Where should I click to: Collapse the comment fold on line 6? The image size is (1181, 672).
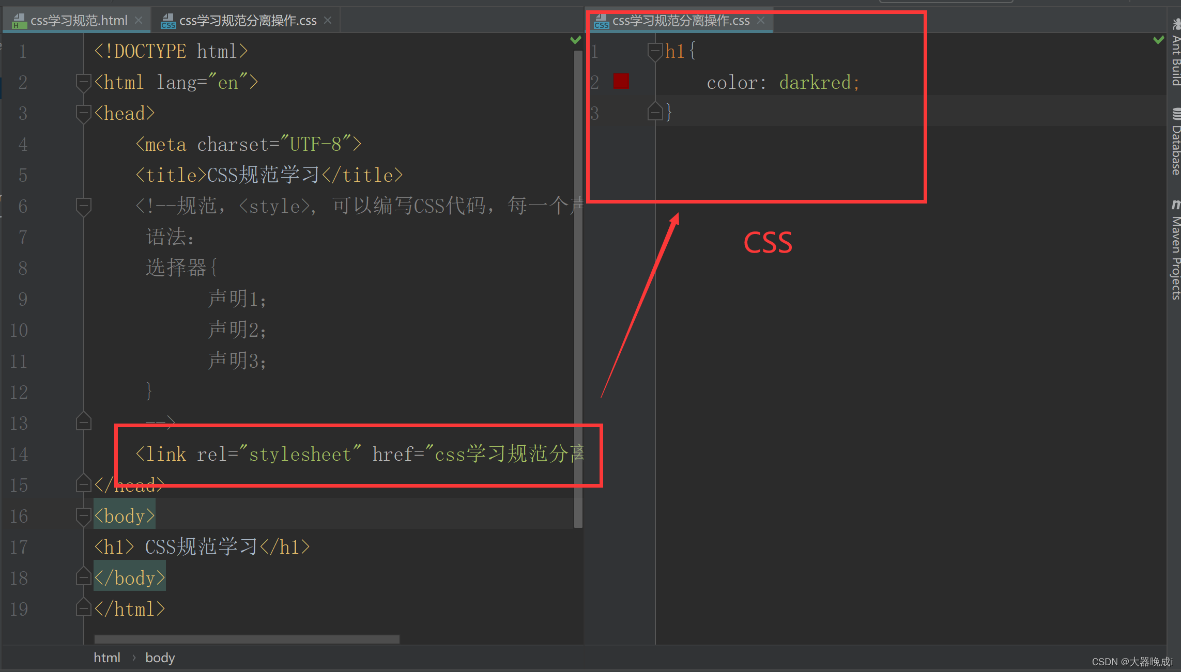coord(83,207)
